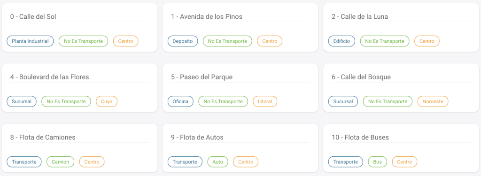This screenshot has height=176, width=481.
Task: Open the 5 - Paseo del Parque card
Action: tap(240, 88)
